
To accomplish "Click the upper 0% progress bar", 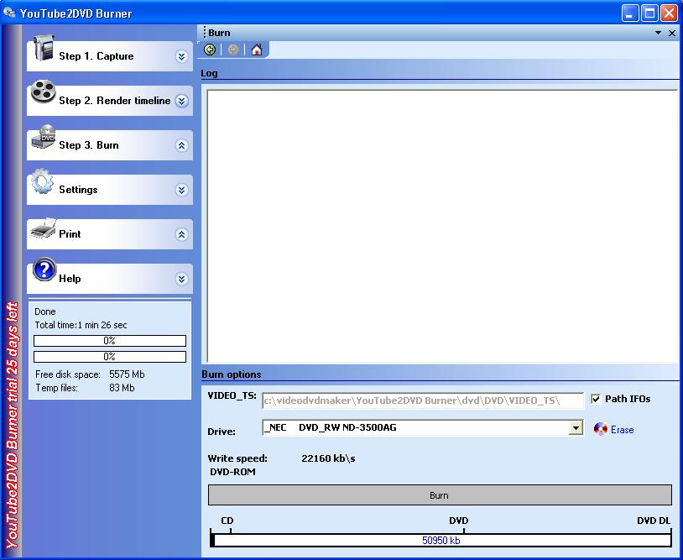I will (x=110, y=341).
